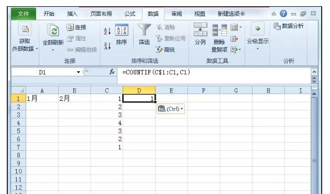Switch to the Page Layout (页面布局) tab

pos(101,14)
